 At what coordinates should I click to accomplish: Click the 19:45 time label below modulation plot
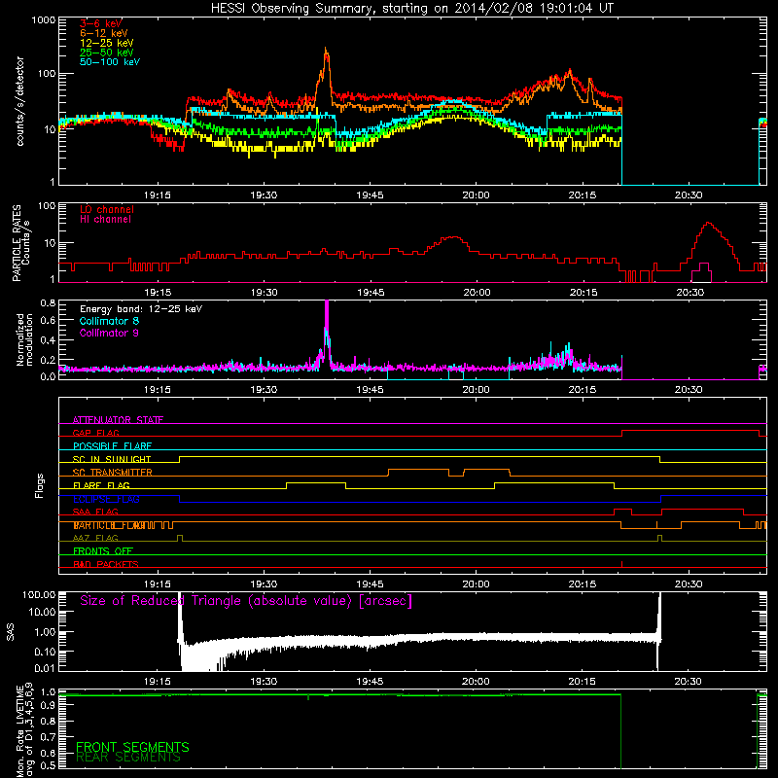tap(370, 390)
